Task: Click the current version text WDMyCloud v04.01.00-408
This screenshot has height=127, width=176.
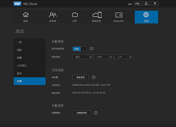Action: 91,85
